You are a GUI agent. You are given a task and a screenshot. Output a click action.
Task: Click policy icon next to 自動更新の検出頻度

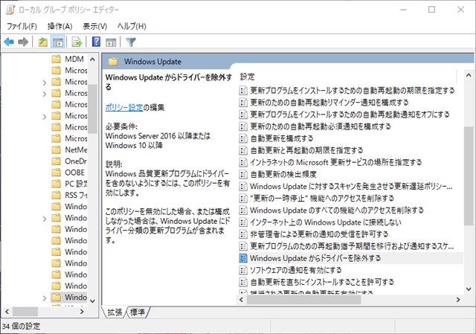pyautogui.click(x=243, y=174)
